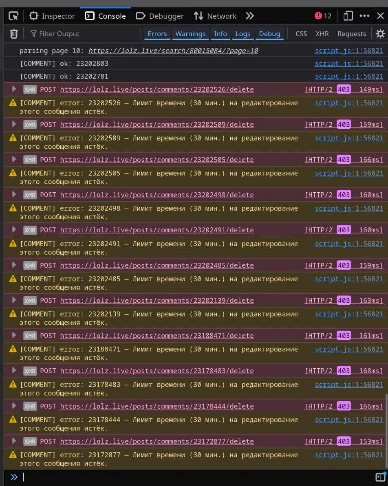Image resolution: width=388 pixels, height=486 pixels.
Task: Click XHR badge of 23202139 request
Action: point(30,301)
